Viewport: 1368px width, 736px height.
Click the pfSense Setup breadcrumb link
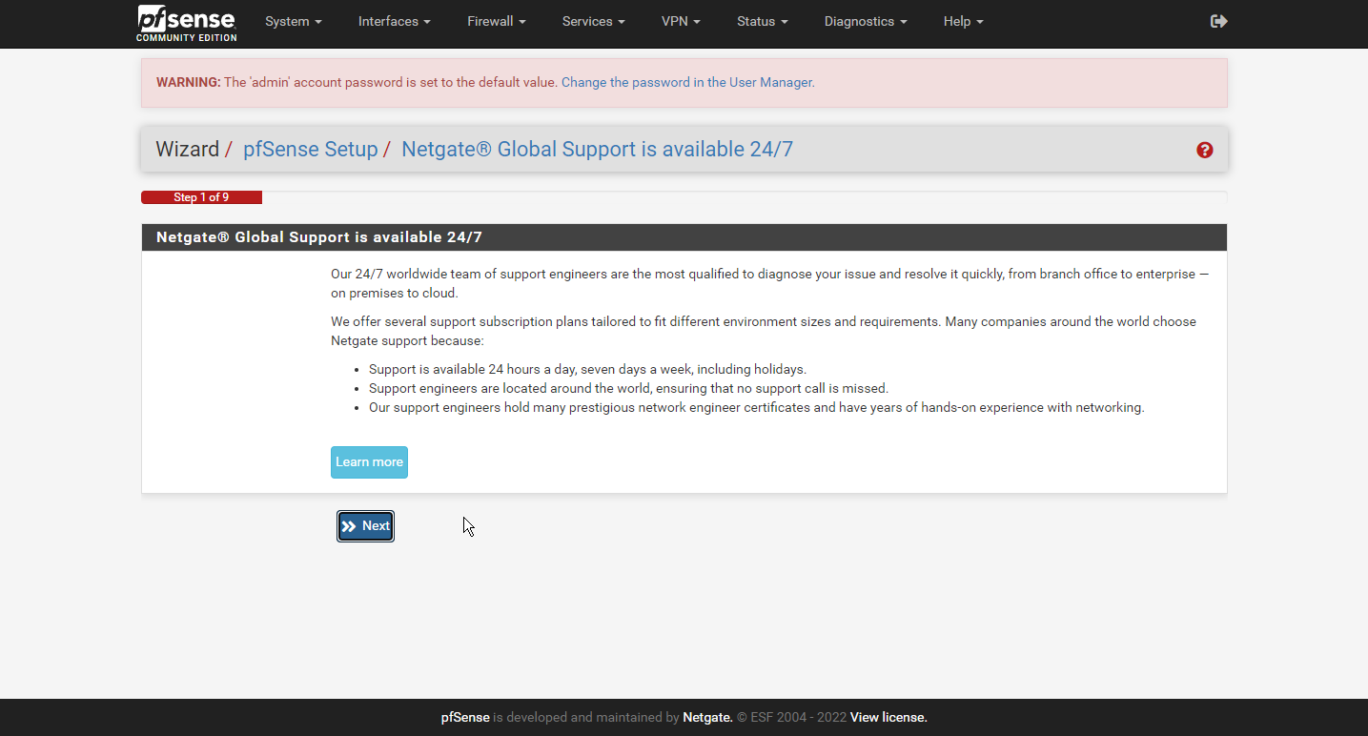(311, 150)
